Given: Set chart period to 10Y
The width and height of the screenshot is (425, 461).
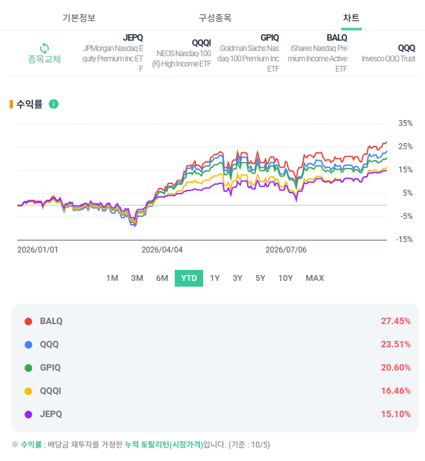Looking at the screenshot, I should click(x=286, y=278).
